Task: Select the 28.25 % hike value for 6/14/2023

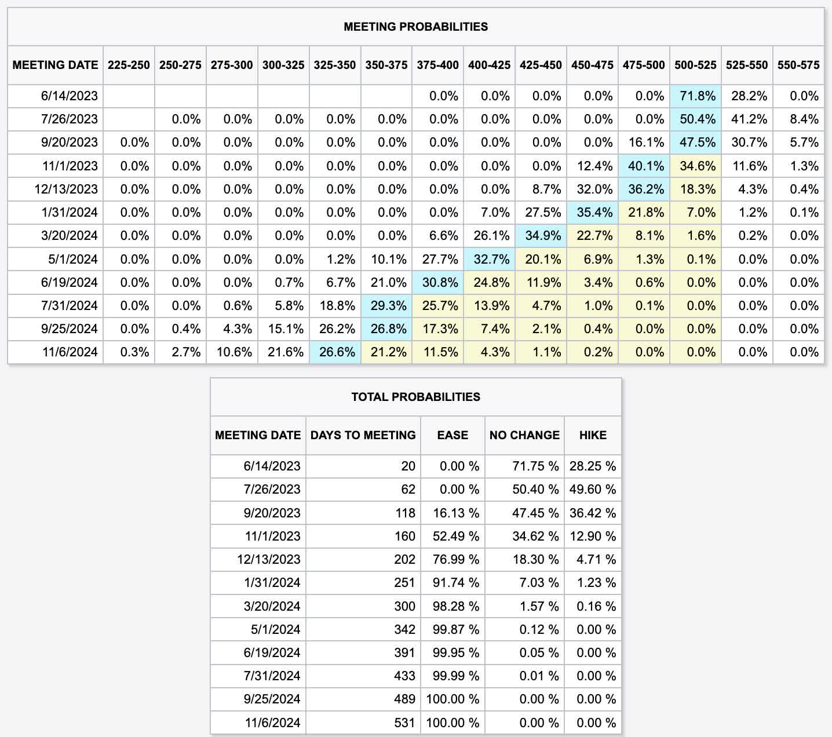Action: pos(593,466)
